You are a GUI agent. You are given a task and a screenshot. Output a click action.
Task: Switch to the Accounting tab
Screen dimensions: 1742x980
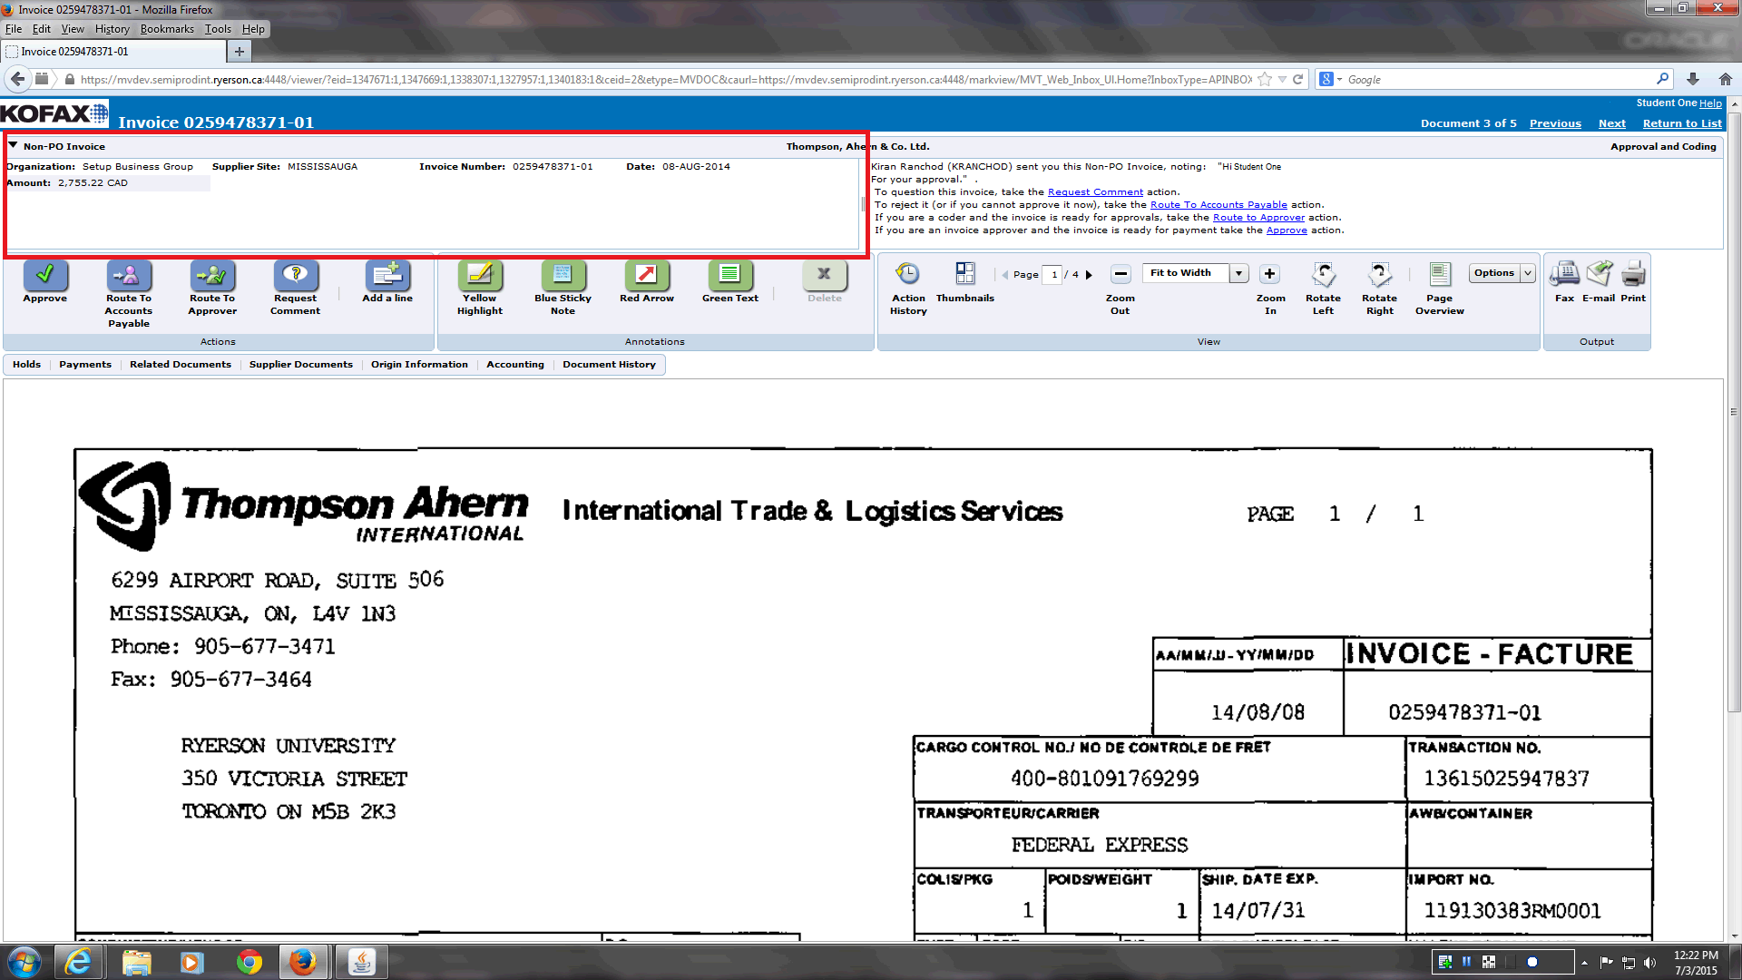coord(514,365)
